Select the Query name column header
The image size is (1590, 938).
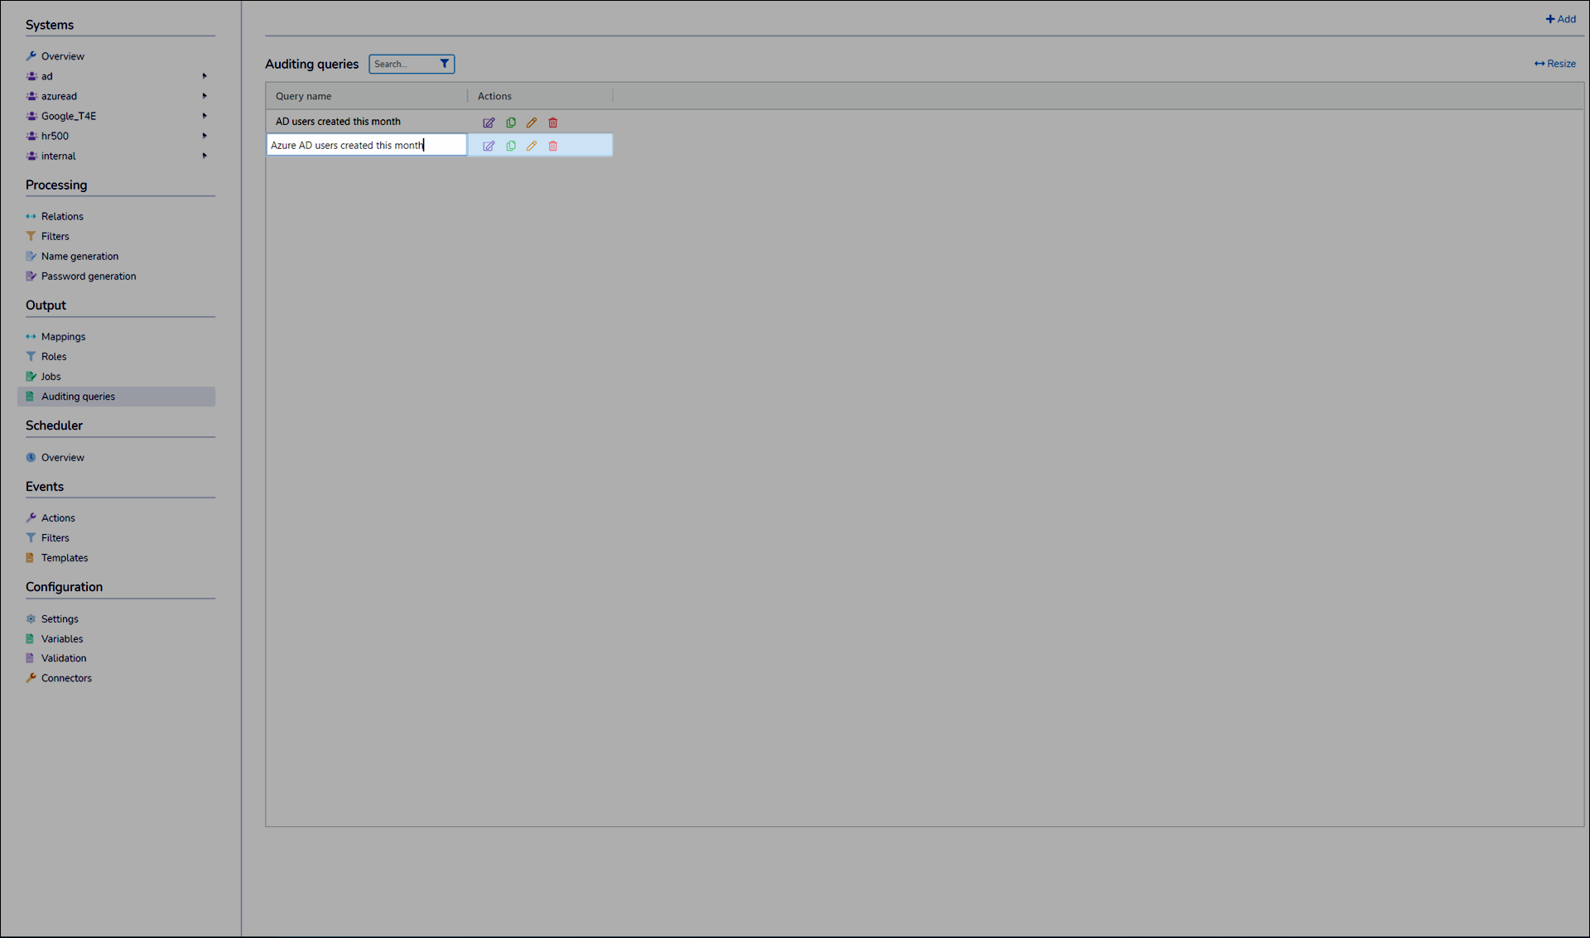(x=302, y=95)
